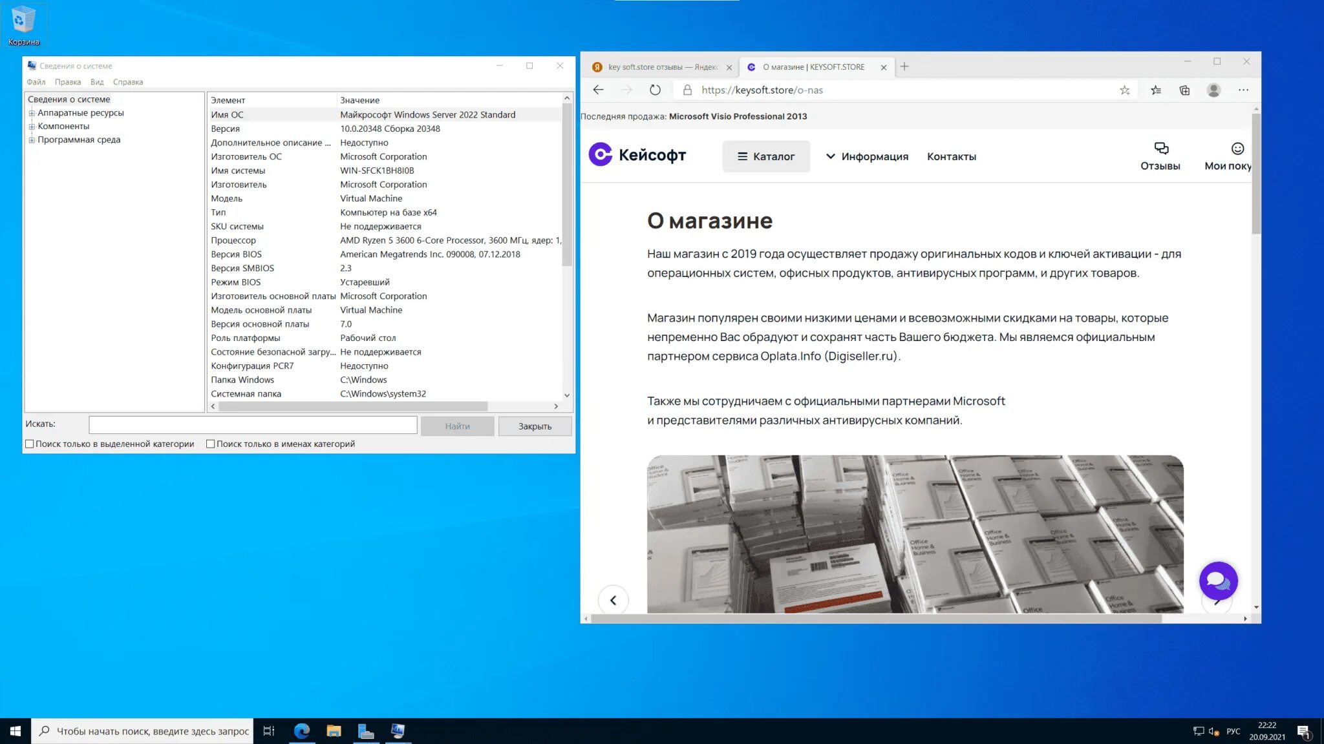Open the Справка menu
The image size is (1324, 744).
coord(127,82)
